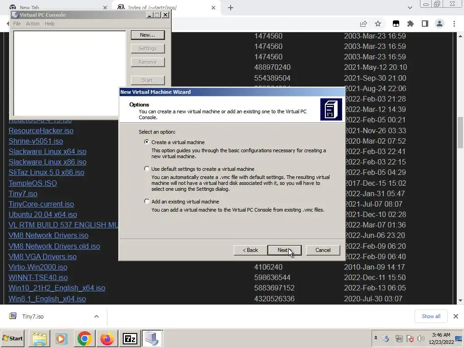Open 7-Zip from the taskbar
This screenshot has width=464, height=348.
[x=130, y=338]
